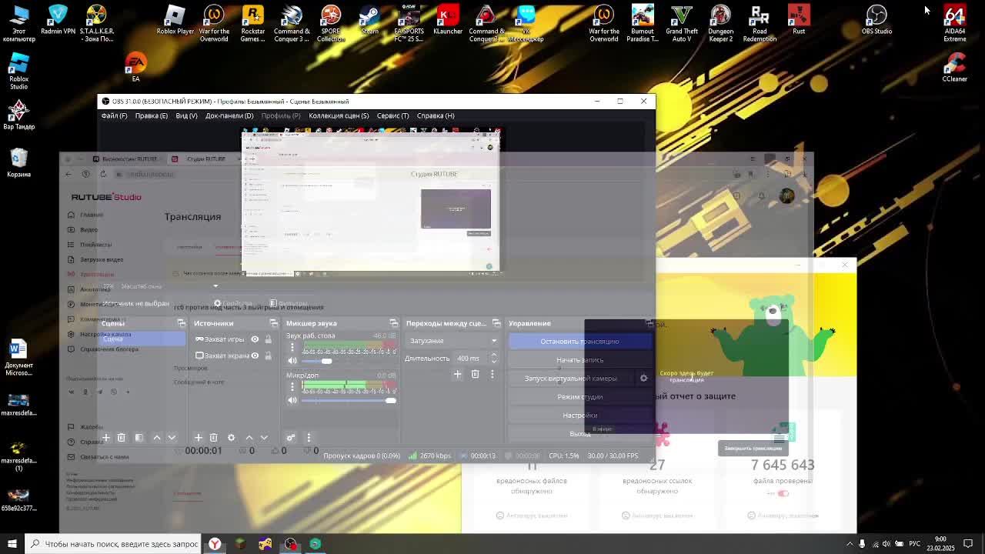The image size is (985, 554).
Task: Open OBS Studio desktop shortcut
Action: pos(876,21)
